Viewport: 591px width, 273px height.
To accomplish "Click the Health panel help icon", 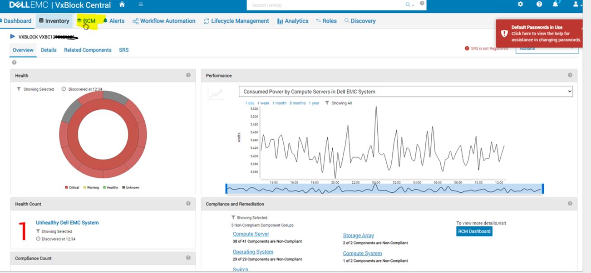I will pyautogui.click(x=188, y=75).
